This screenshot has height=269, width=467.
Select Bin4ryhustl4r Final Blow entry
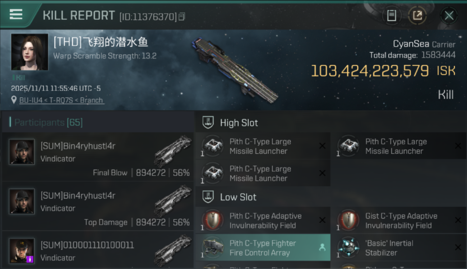98,156
